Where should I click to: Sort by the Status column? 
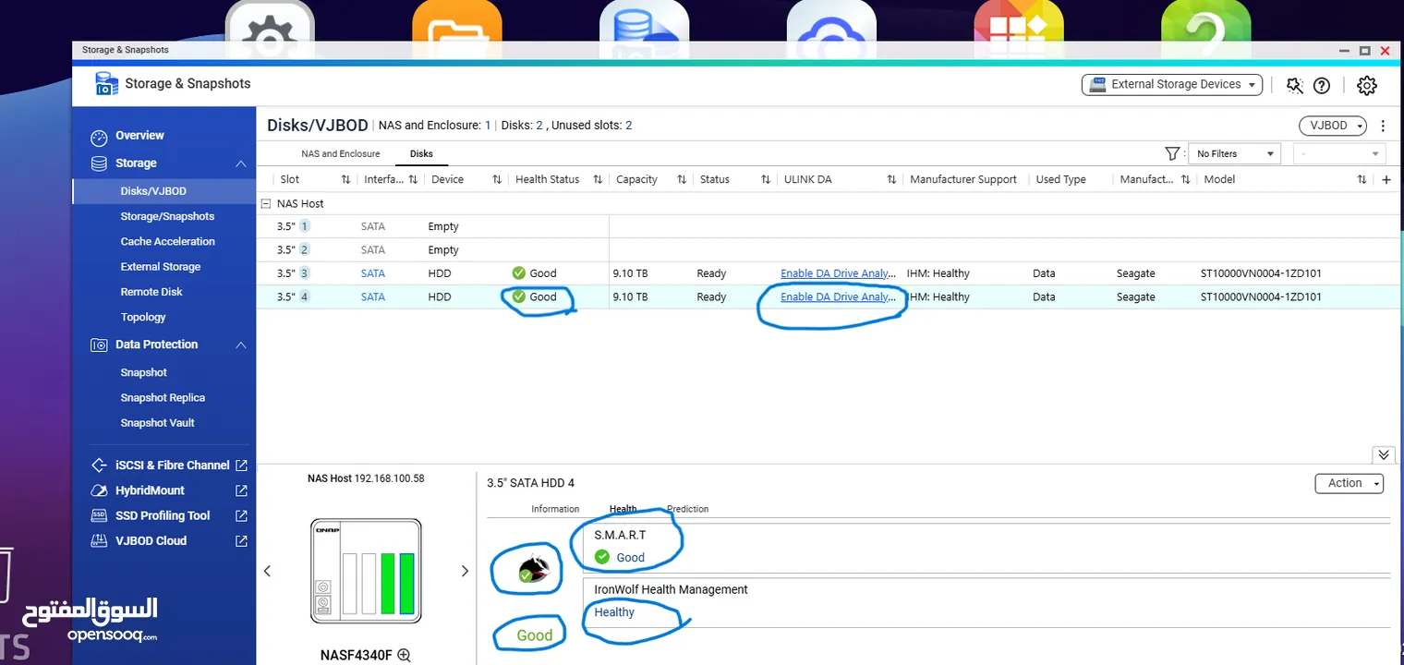tap(766, 179)
